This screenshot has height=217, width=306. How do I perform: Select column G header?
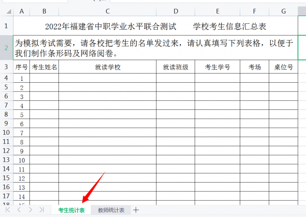[x=283, y=11]
